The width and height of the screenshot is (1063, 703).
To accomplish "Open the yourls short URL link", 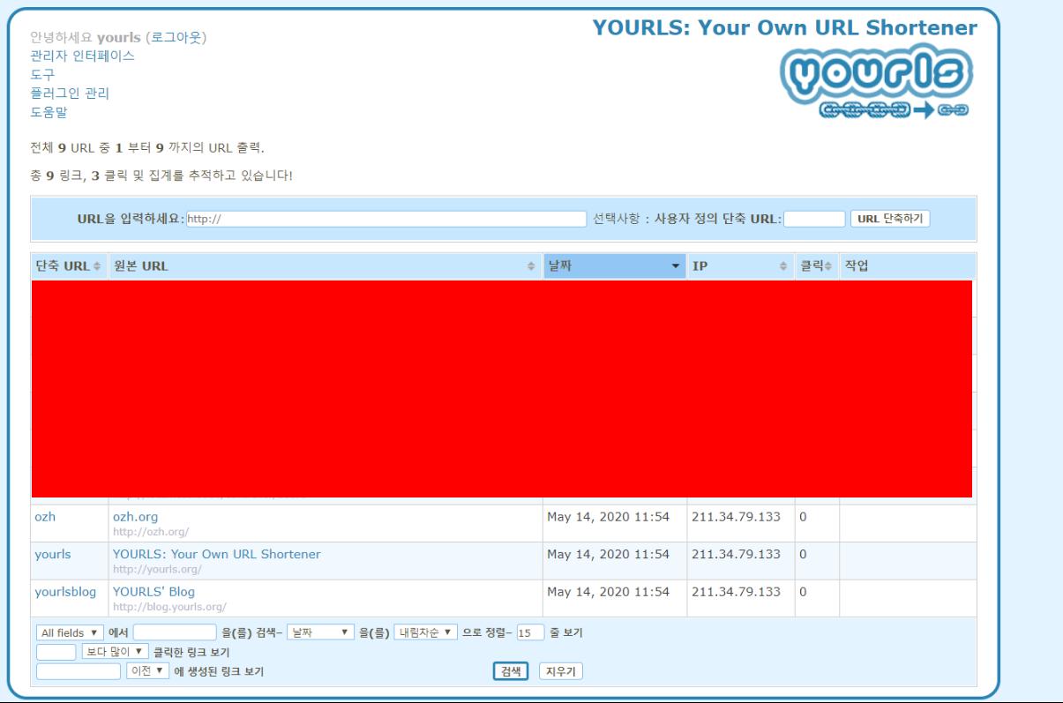I will (53, 554).
